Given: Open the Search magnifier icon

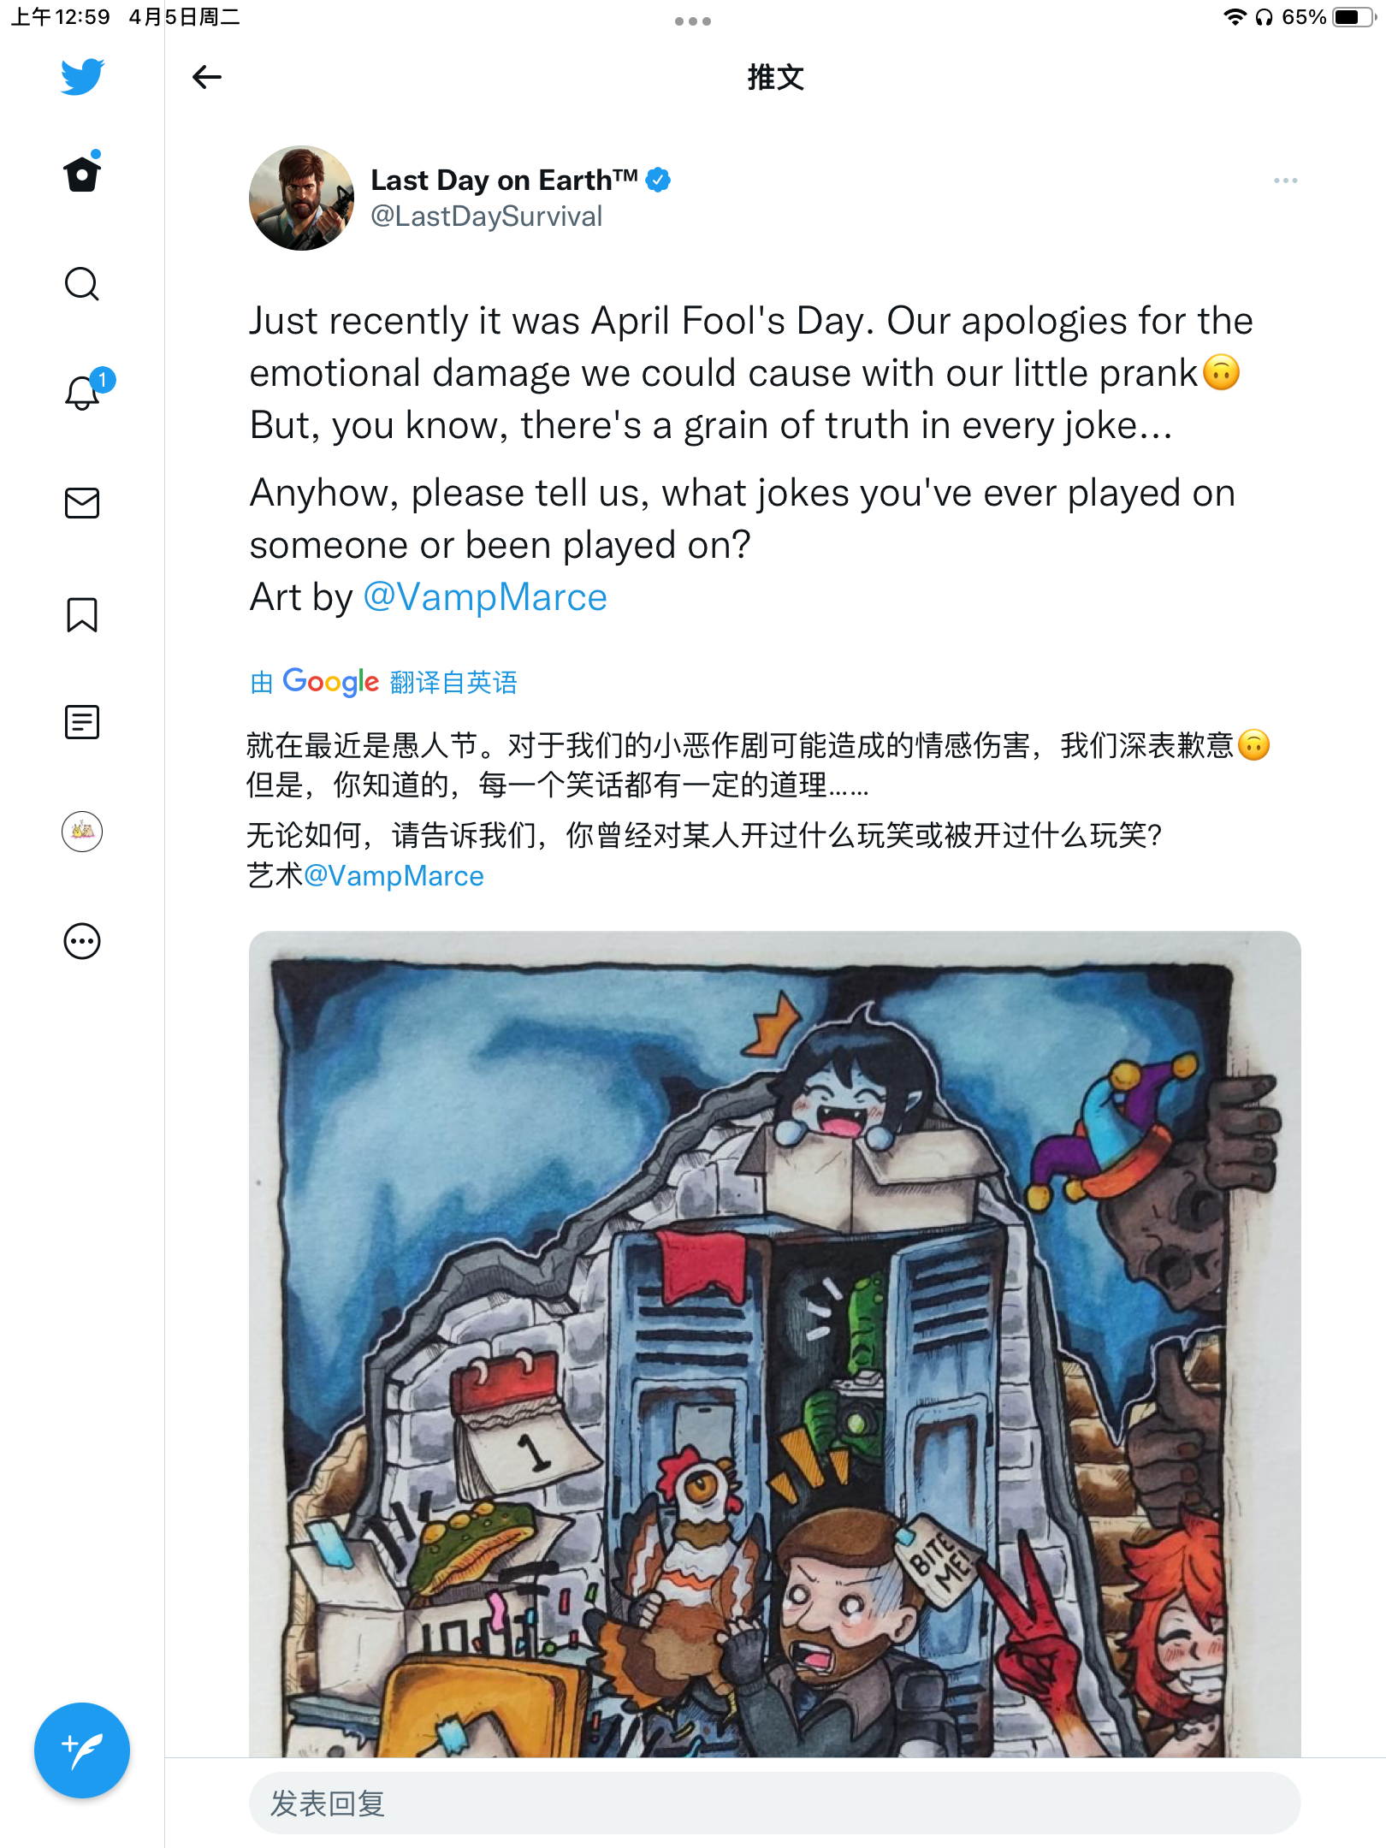Looking at the screenshot, I should pyautogui.click(x=82, y=284).
